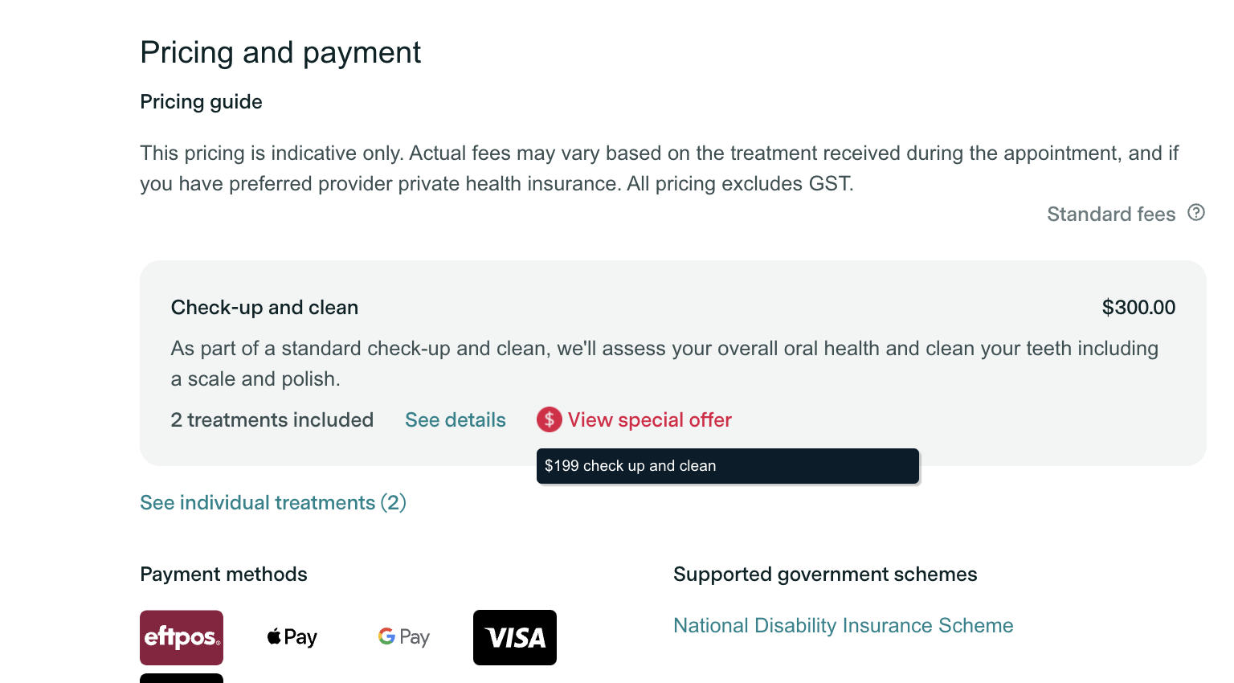Click the eftpos payment logo
The image size is (1234, 683).
tap(182, 637)
